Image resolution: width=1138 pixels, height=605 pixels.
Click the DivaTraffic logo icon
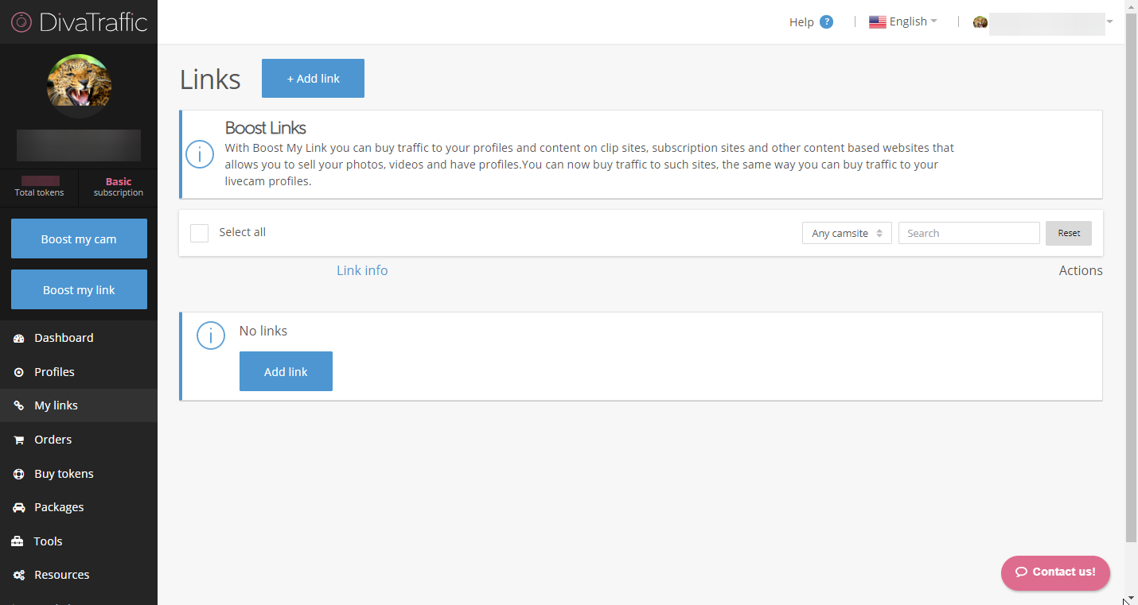tap(21, 21)
